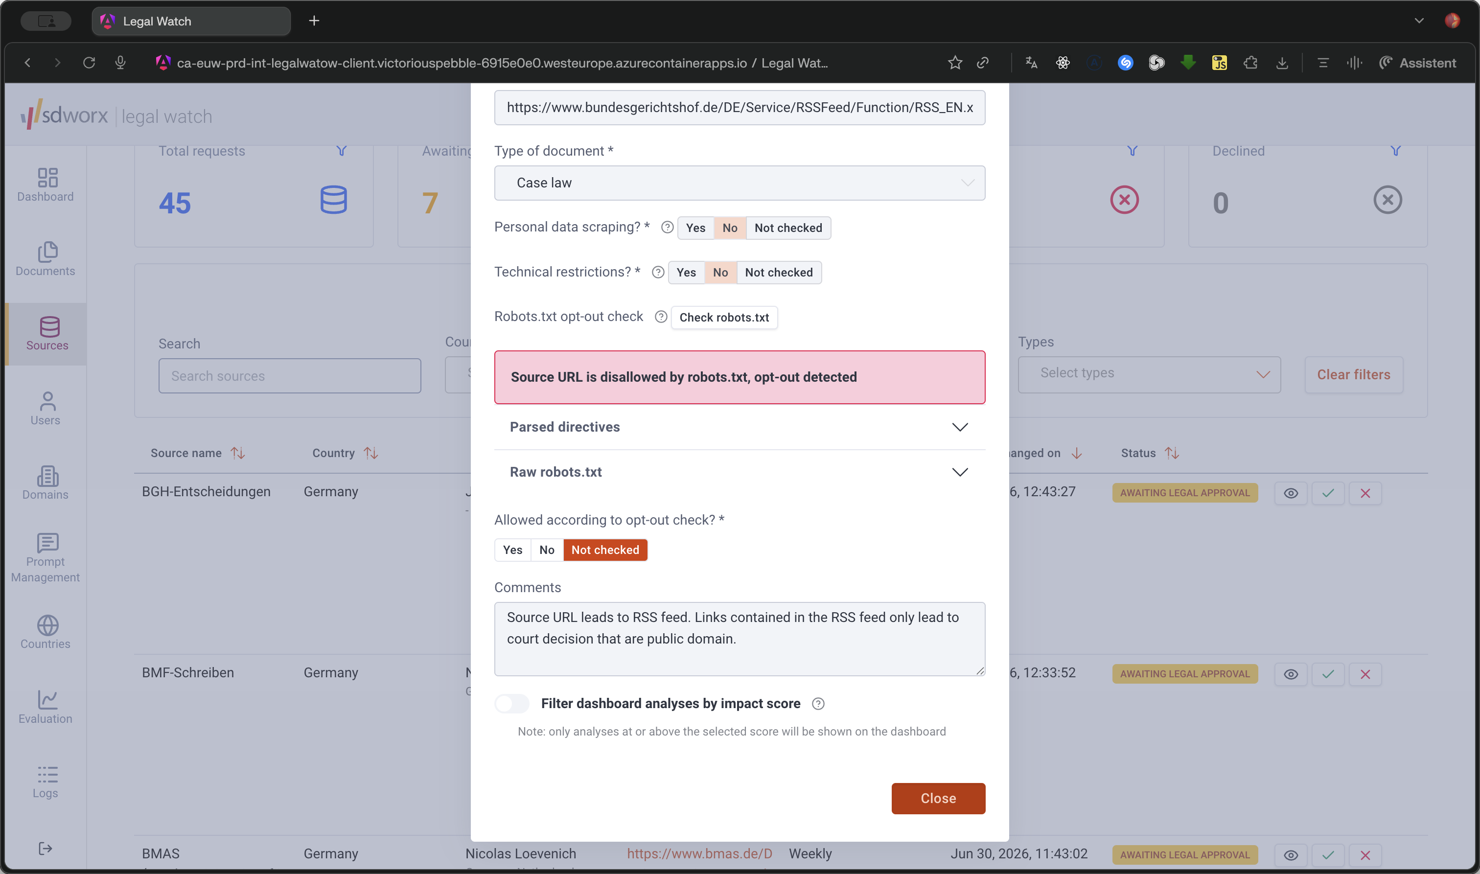Image resolution: width=1480 pixels, height=874 pixels.
Task: Click the Clear filters button
Action: (1353, 374)
